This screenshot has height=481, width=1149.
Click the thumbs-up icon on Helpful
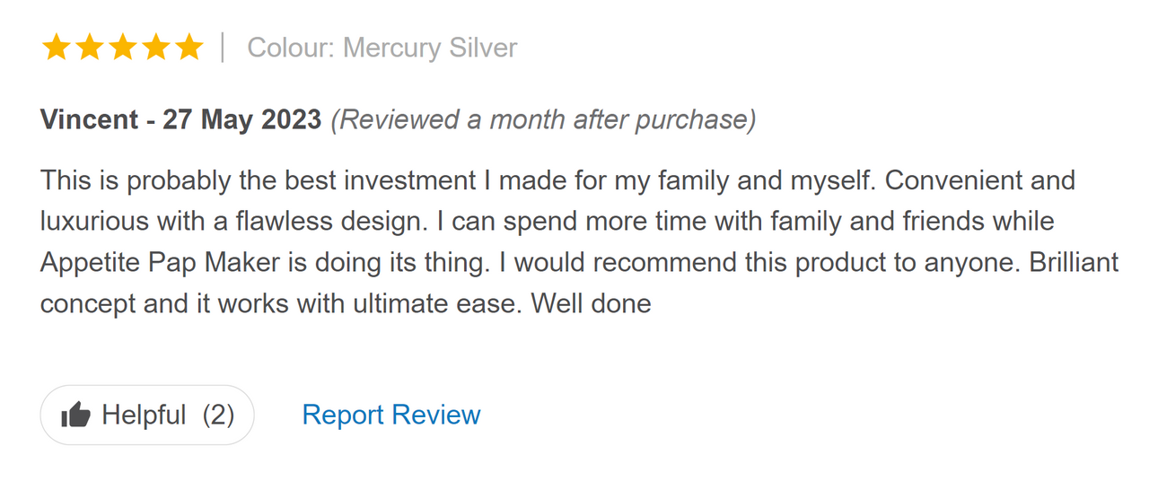[x=75, y=415]
